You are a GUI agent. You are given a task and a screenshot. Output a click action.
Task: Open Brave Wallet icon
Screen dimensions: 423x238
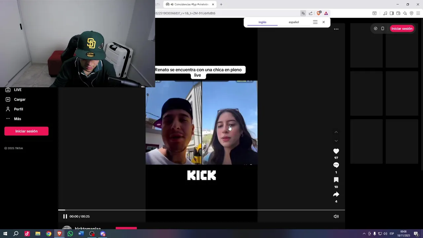(x=398, y=13)
